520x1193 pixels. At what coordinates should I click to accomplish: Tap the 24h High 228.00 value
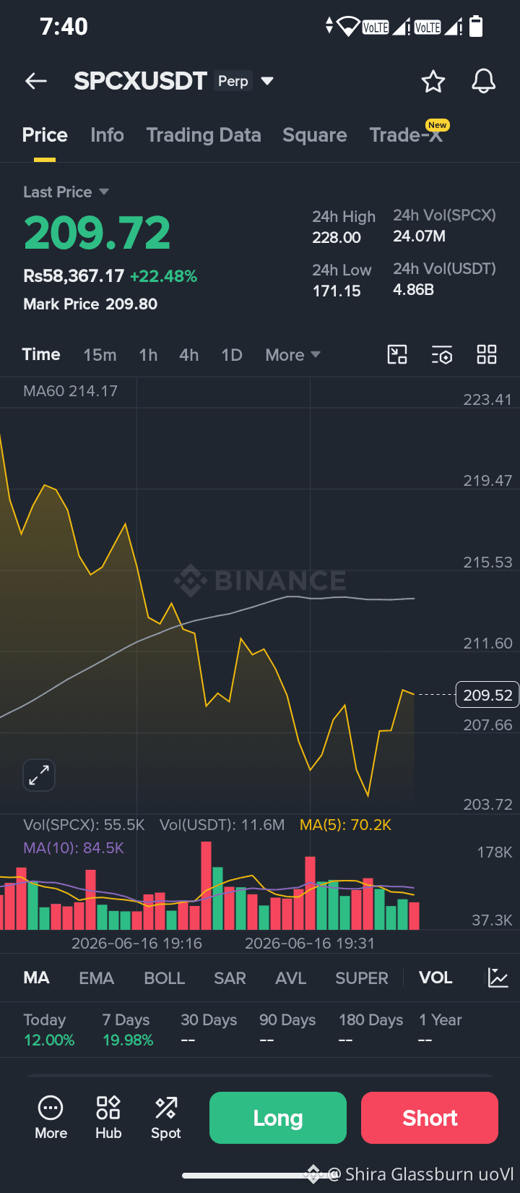pos(344,227)
